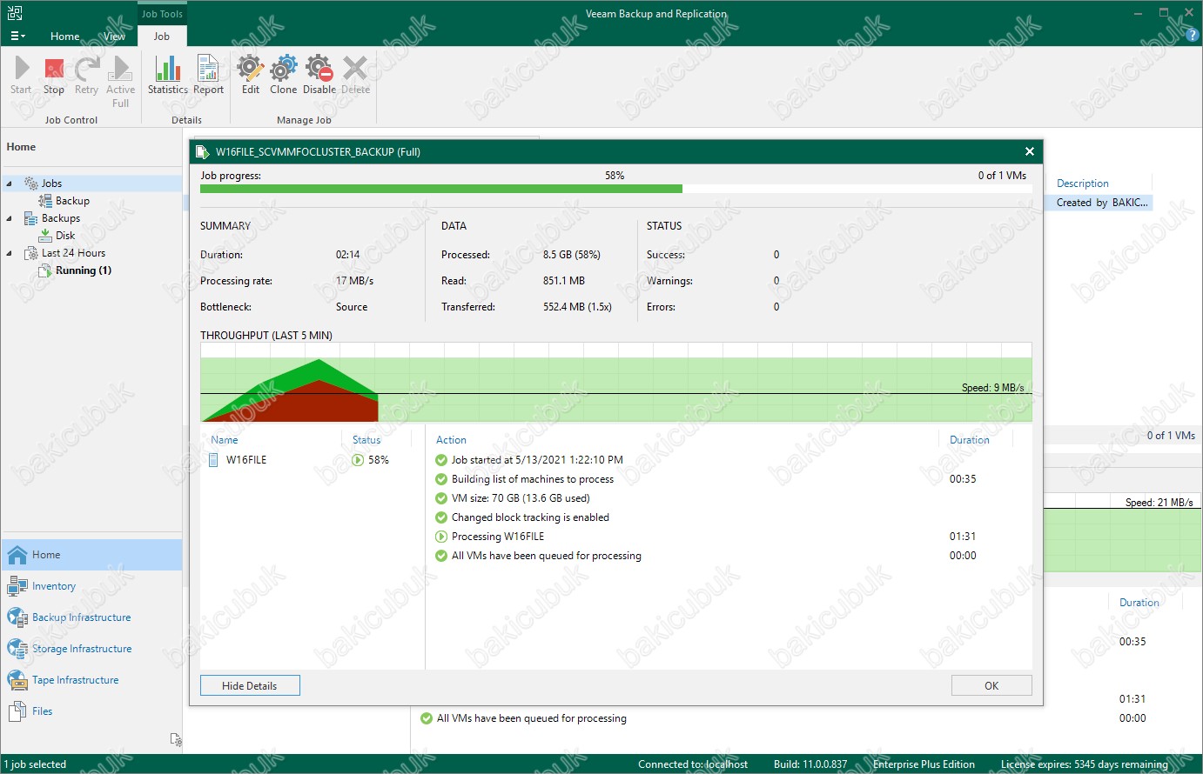
Task: Click the Duration header in background pane
Action: pos(1139,603)
